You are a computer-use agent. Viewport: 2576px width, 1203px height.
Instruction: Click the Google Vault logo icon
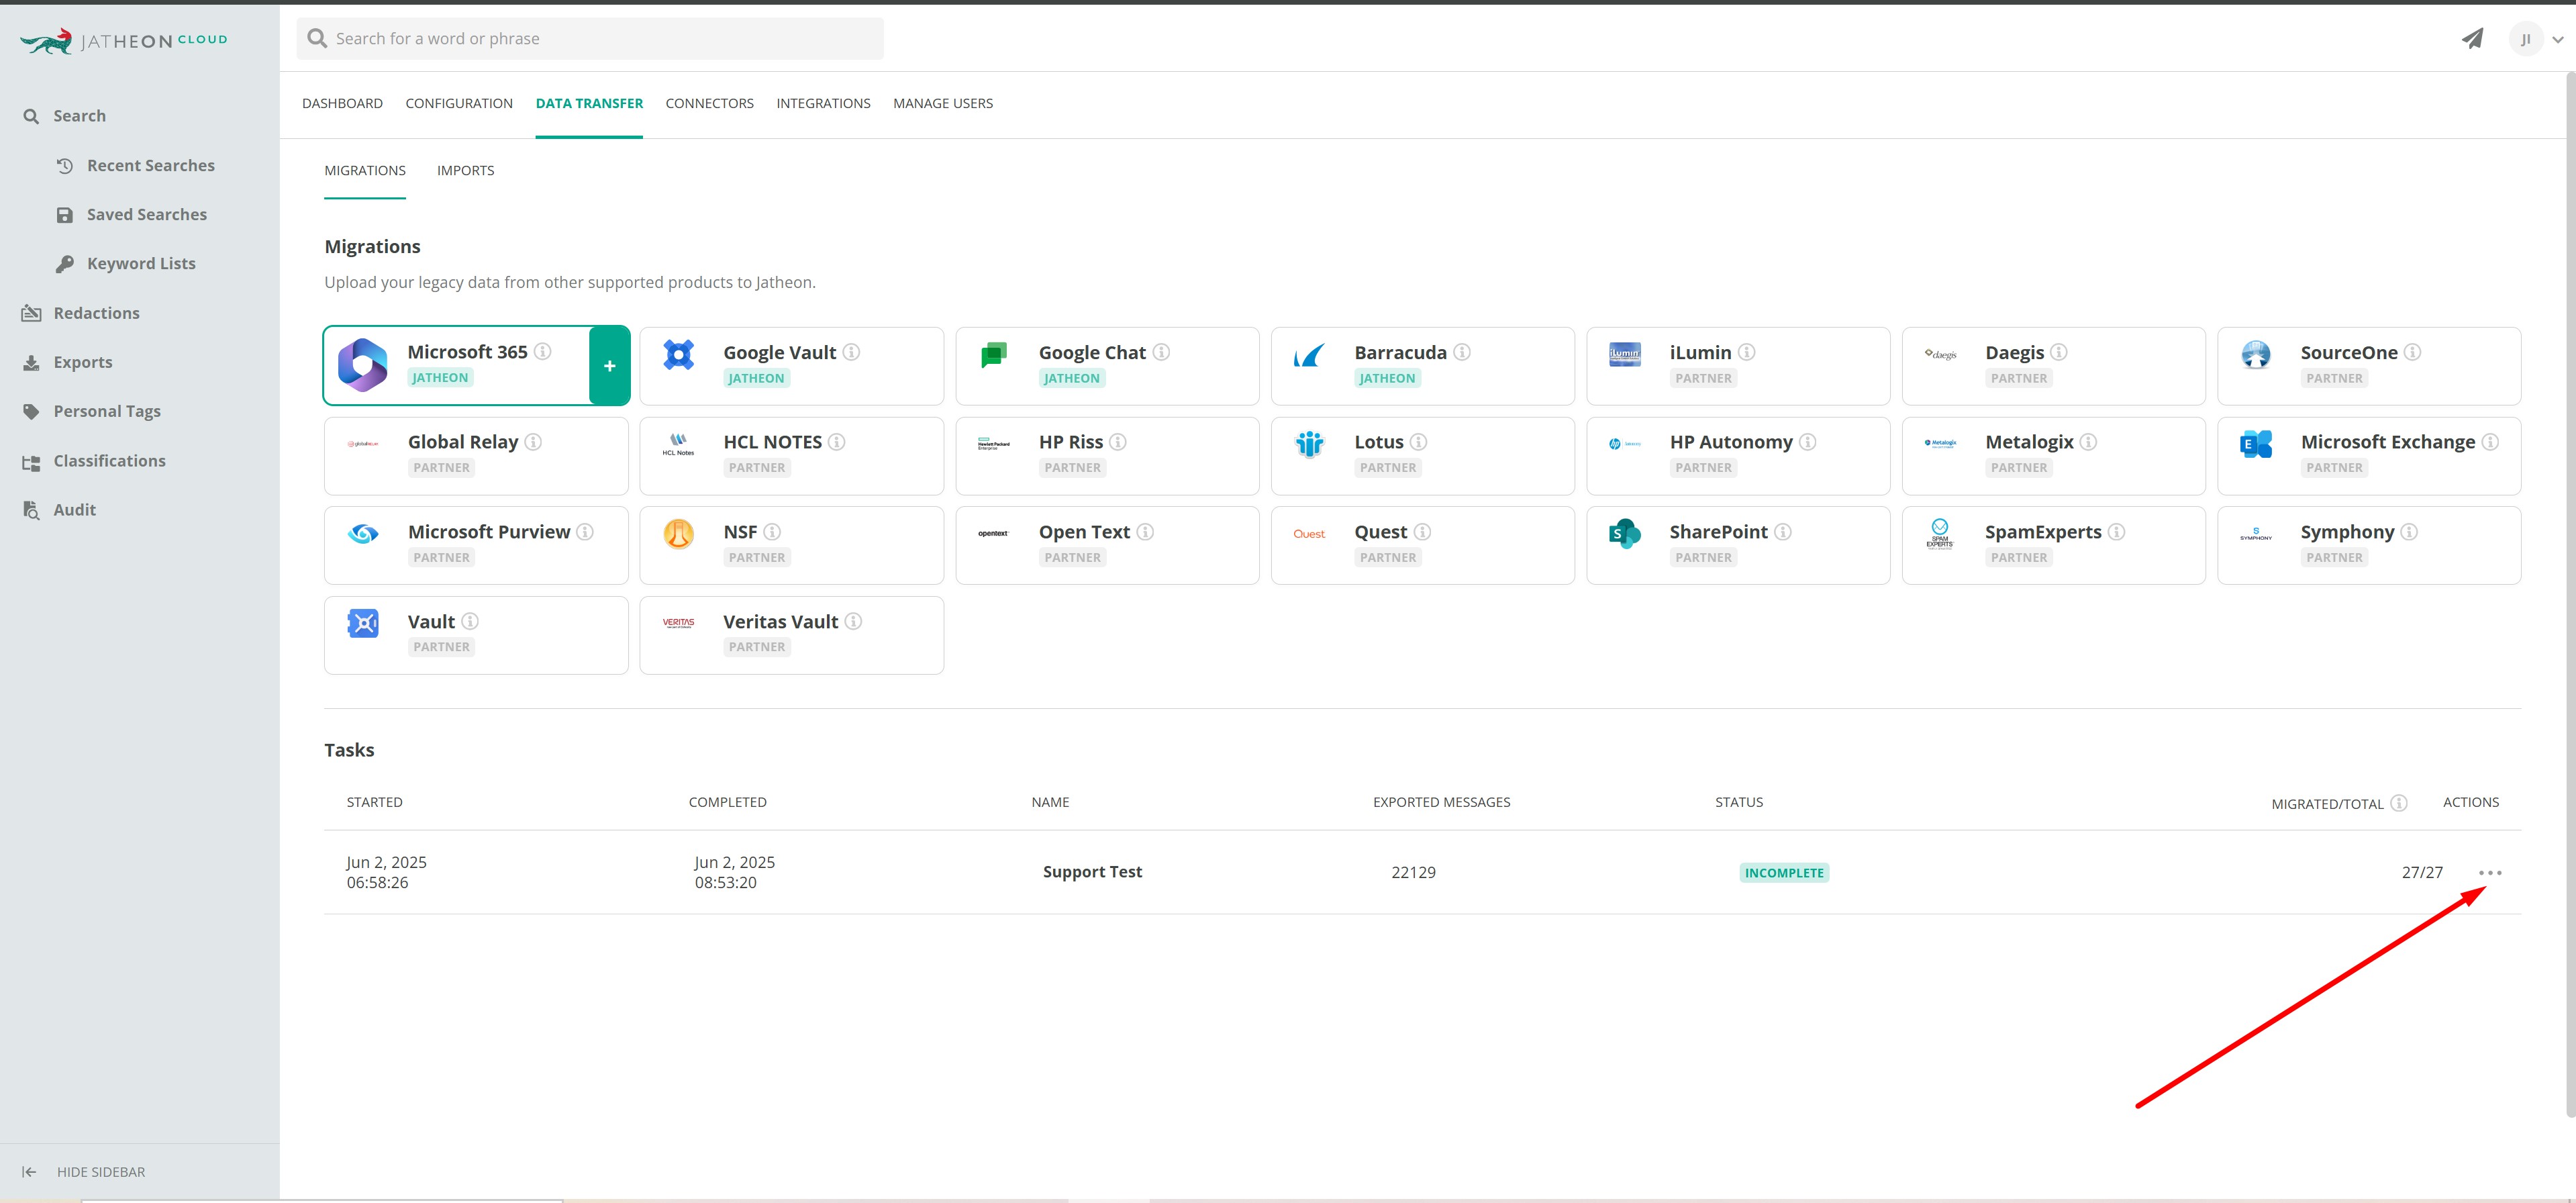pos(678,354)
